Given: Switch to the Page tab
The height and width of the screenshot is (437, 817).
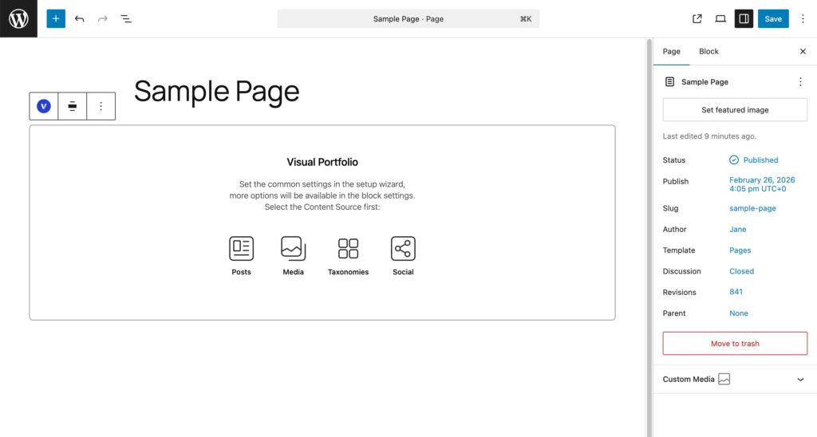Looking at the screenshot, I should click(x=672, y=51).
